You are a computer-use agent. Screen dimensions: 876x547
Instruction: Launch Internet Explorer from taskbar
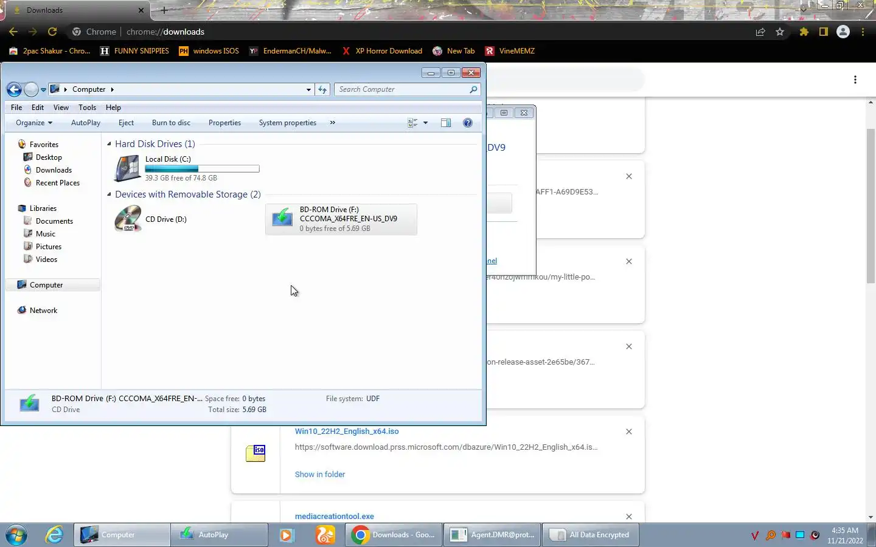54,535
